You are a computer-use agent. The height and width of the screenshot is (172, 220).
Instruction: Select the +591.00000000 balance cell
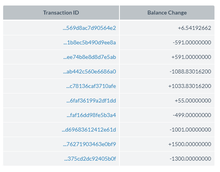pos(167,57)
